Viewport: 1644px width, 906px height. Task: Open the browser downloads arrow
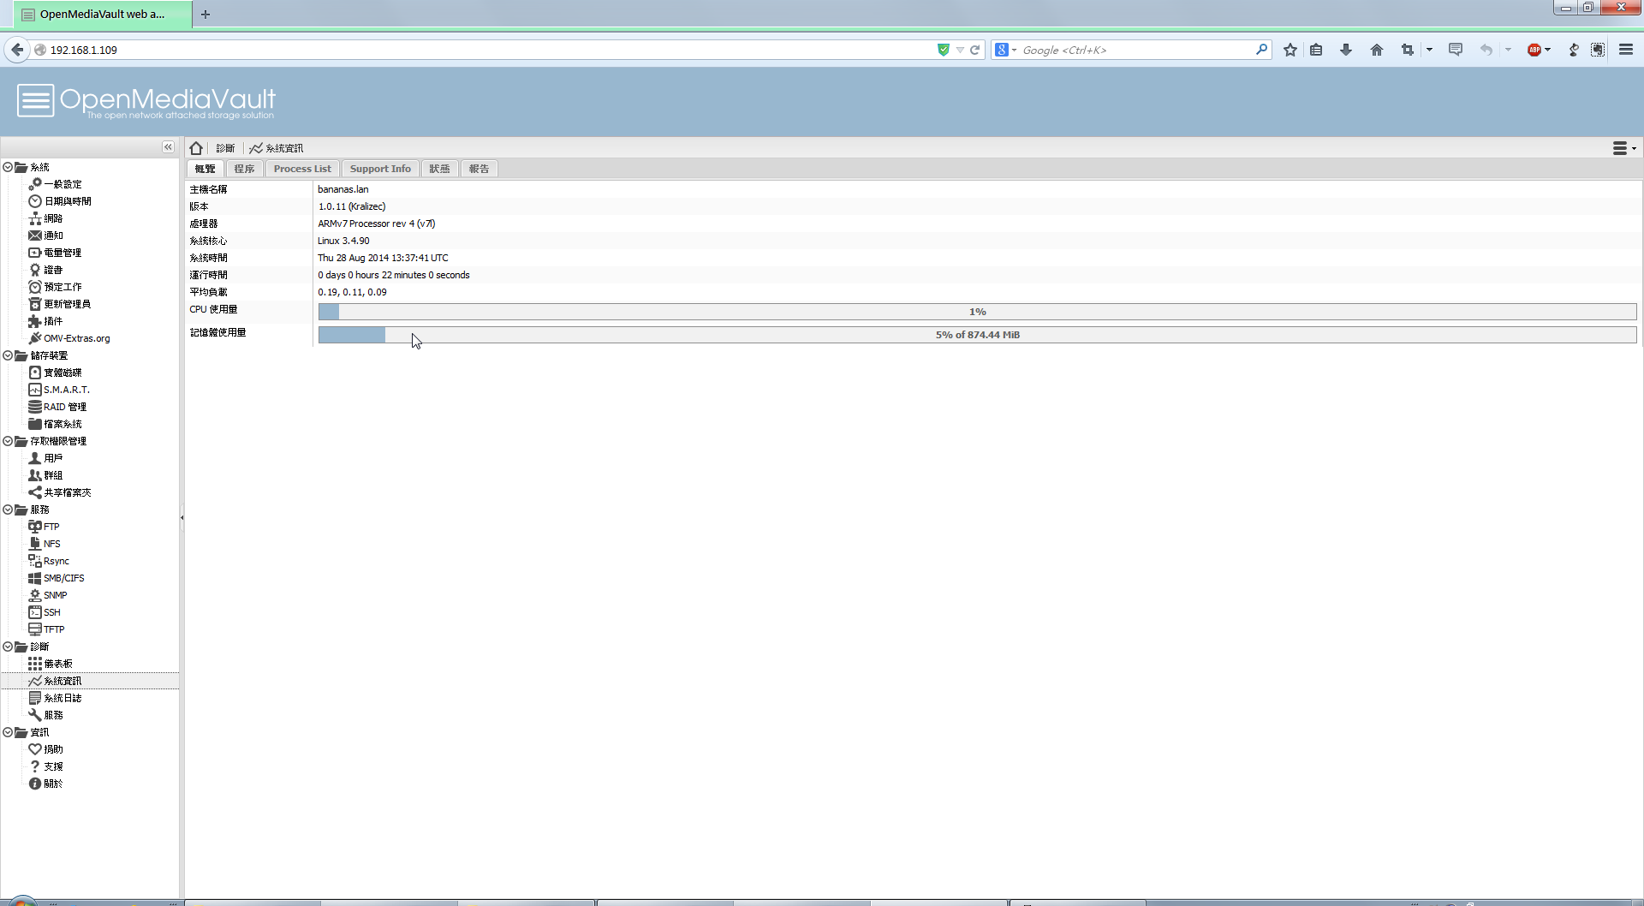point(1346,50)
